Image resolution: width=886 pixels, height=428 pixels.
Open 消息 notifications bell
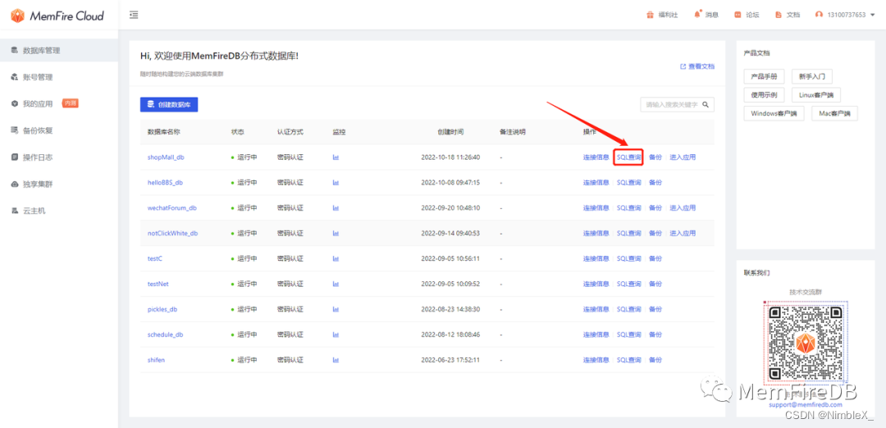706,16
